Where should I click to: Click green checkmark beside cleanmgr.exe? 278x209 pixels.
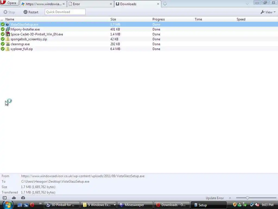(3, 44)
